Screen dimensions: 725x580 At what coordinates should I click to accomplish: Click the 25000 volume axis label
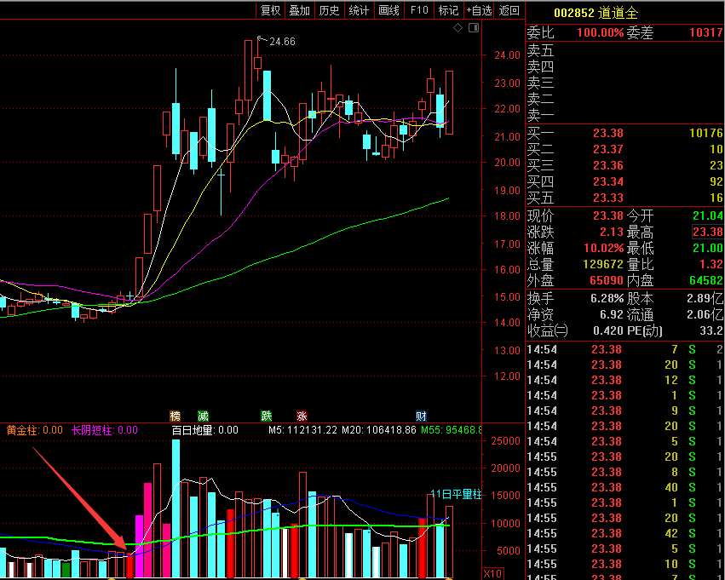tap(506, 441)
